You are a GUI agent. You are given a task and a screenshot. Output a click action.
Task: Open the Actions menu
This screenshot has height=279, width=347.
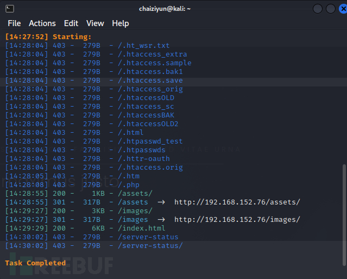tap(42, 23)
